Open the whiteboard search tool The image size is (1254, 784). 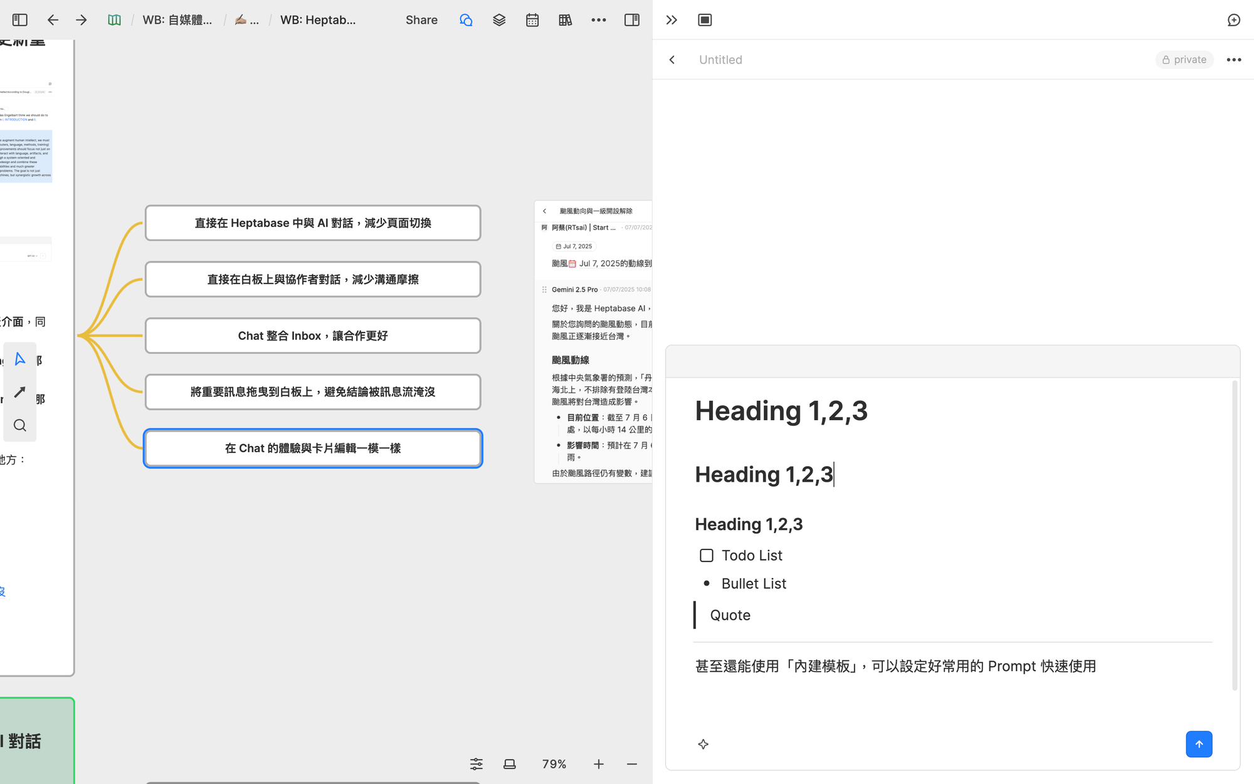point(20,425)
